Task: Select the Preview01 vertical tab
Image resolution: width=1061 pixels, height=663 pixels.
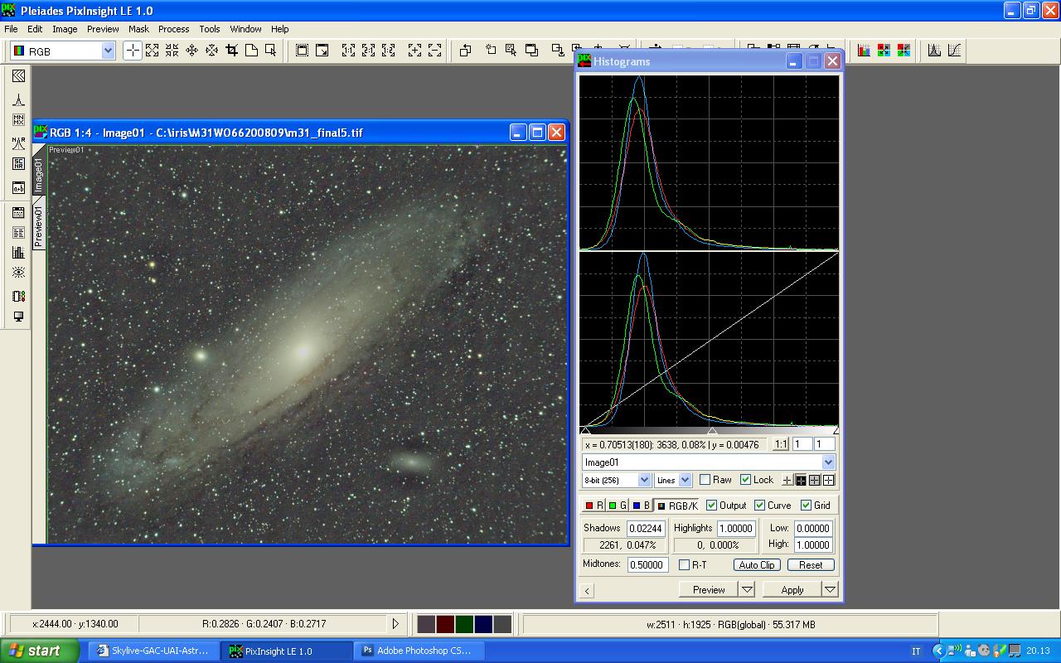Action: [x=38, y=227]
